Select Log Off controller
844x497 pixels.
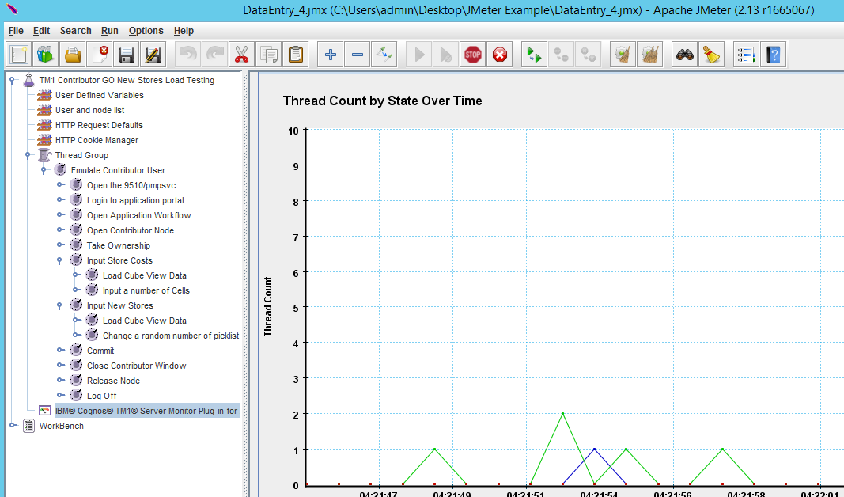point(102,396)
